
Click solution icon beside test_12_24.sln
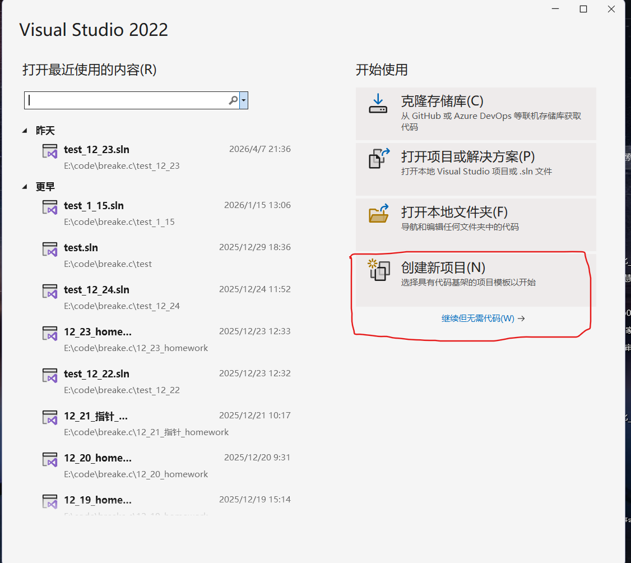pyautogui.click(x=50, y=292)
